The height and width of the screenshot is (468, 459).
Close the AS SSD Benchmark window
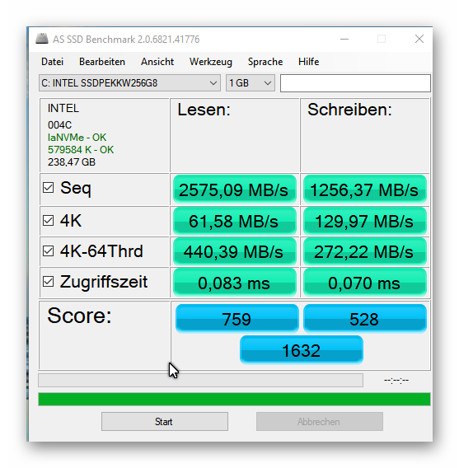point(419,39)
